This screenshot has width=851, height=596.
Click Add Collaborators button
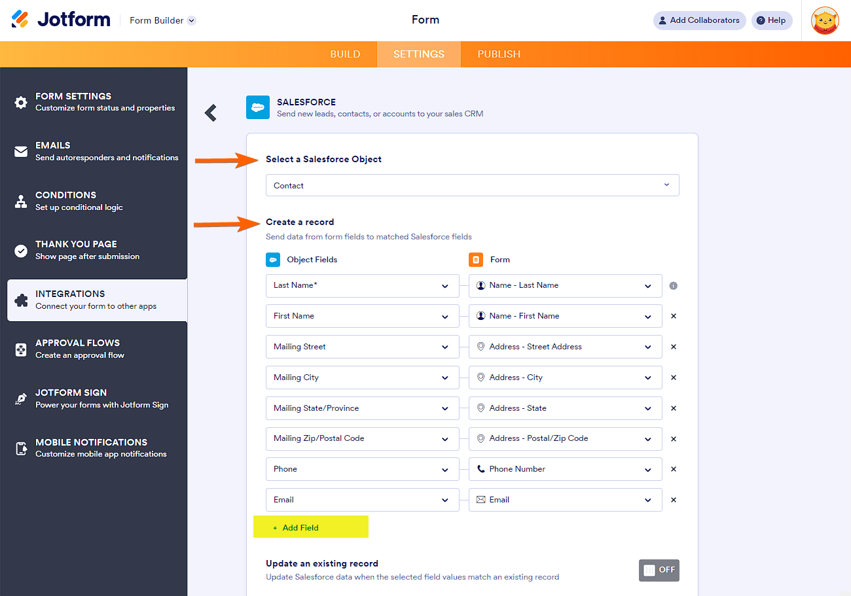coord(698,20)
